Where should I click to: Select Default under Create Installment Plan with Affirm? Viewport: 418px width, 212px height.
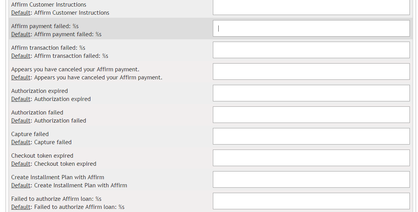click(x=21, y=185)
